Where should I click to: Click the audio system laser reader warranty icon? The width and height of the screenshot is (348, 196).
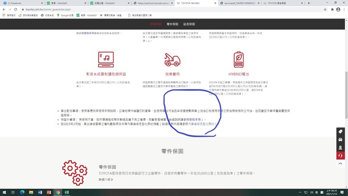(106, 60)
